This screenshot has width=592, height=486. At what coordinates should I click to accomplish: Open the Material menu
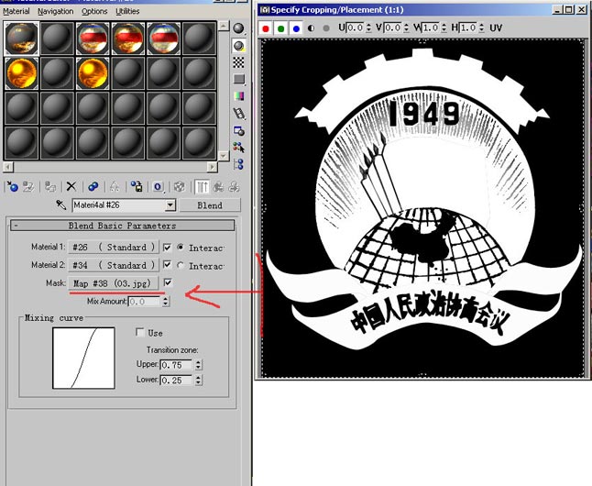(16, 11)
